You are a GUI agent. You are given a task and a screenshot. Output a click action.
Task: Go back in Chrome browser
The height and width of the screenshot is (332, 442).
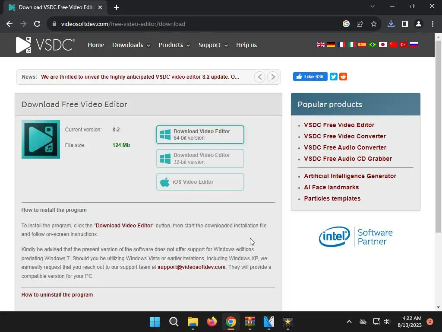[9, 24]
